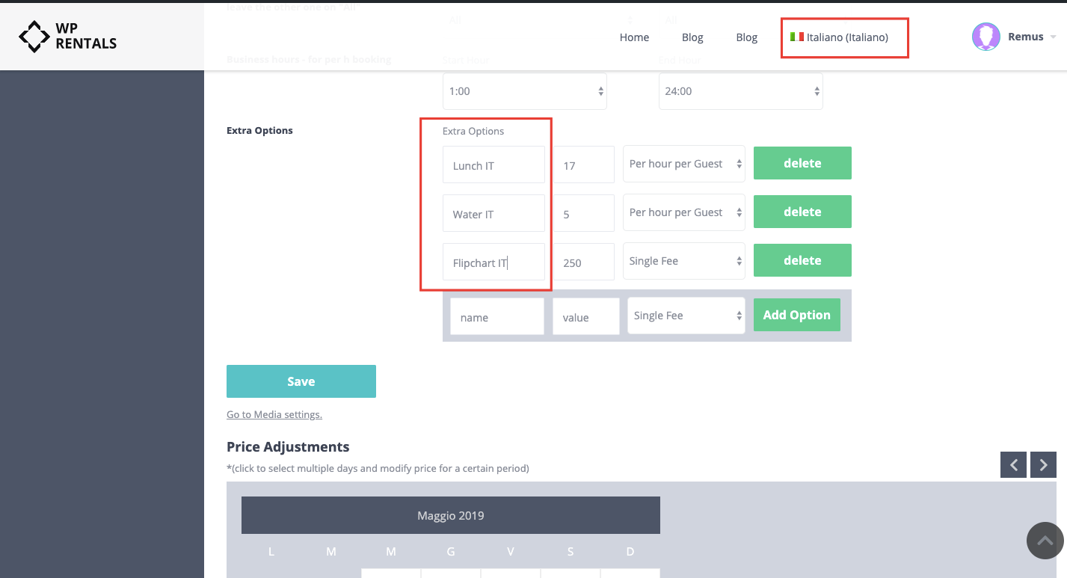Open the Go to Media settings link
The width and height of the screenshot is (1067, 578).
coord(274,413)
